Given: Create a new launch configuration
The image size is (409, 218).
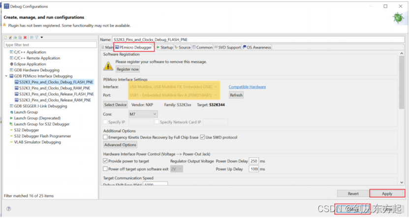Looking at the screenshot, I should (x=5, y=37).
